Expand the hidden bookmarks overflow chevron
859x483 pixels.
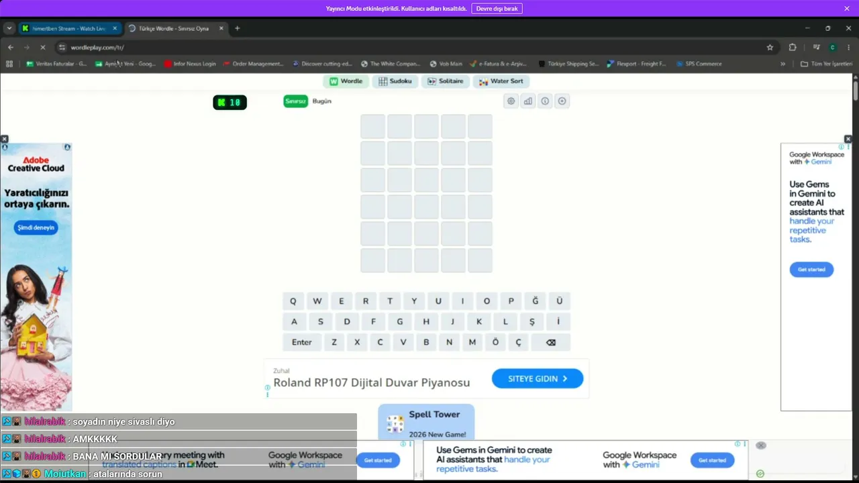[x=782, y=64]
